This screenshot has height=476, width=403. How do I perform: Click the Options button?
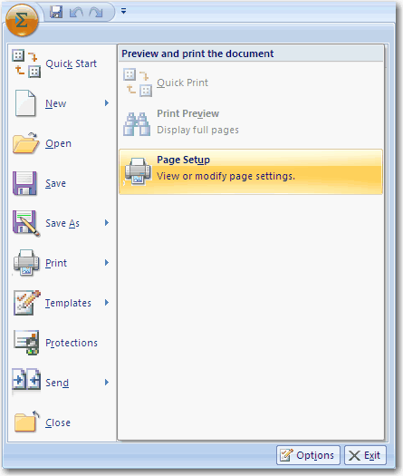(x=308, y=455)
